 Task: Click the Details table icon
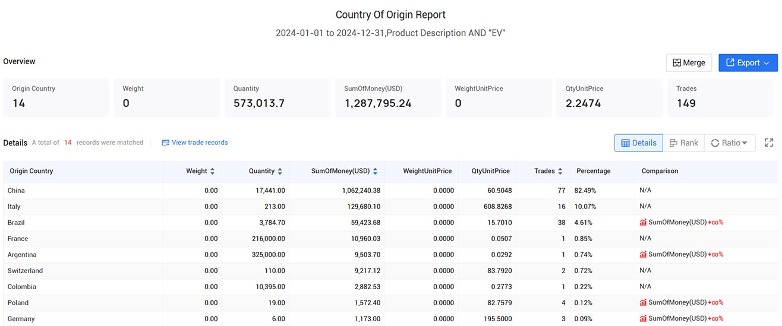[x=625, y=143]
